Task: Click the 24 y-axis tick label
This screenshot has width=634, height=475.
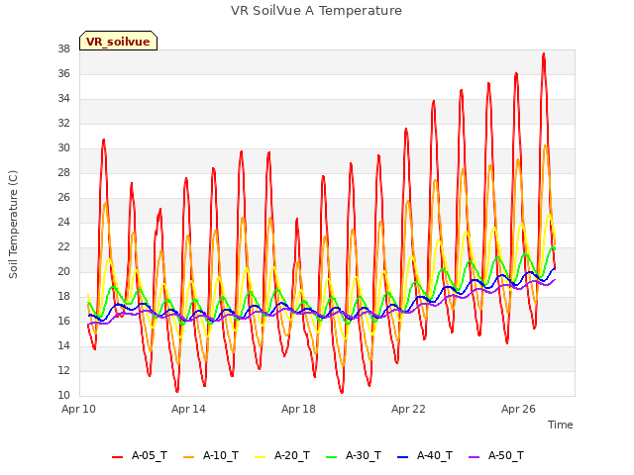Action: 63,223
